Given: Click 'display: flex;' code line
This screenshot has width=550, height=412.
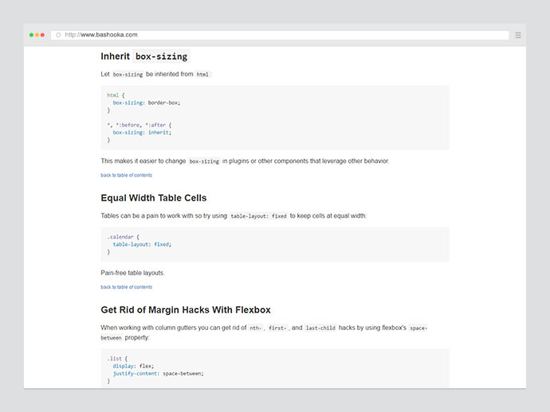Looking at the screenshot, I should [133, 366].
